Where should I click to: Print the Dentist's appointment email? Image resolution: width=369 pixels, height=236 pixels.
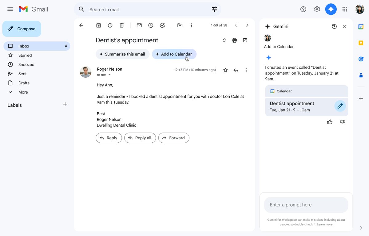(x=235, y=40)
